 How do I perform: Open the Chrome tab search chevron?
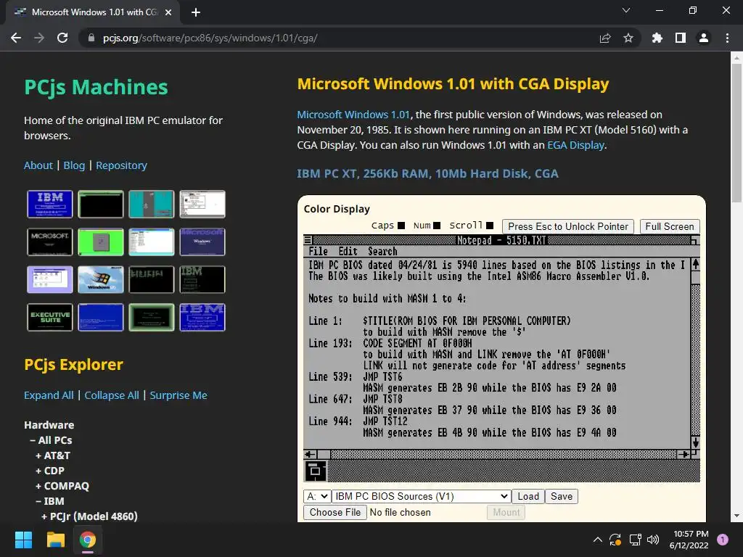626,10
